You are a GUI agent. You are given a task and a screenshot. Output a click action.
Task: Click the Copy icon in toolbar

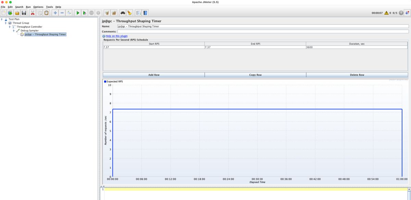click(x=40, y=13)
